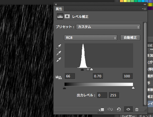
Task: Click the output level field 0
Action: (x=102, y=95)
